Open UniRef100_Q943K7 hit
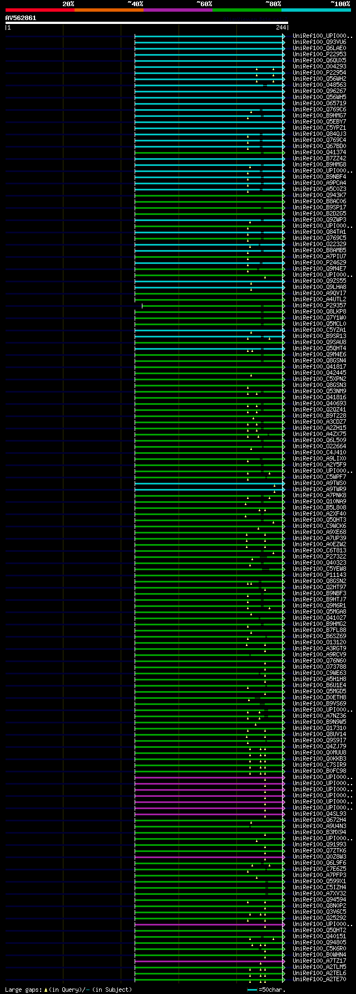The image size is (356, 994). point(319,195)
